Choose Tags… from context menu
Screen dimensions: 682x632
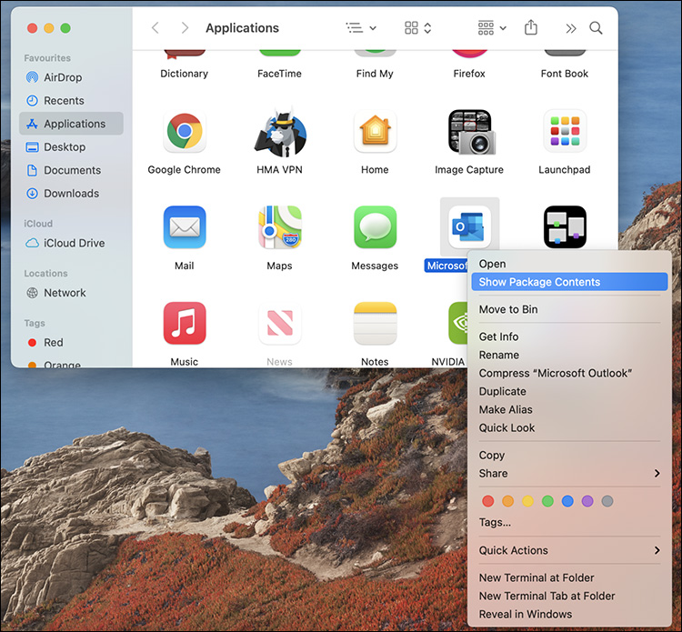(x=569, y=522)
